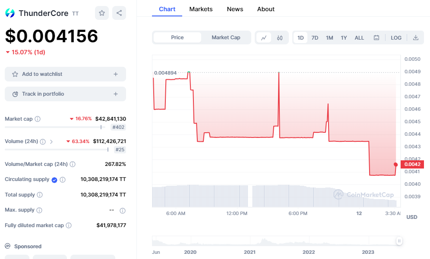This screenshot has width=430, height=259.
Task: Click the TT ticker symbol beside ThunderCore
Action: coord(76,14)
